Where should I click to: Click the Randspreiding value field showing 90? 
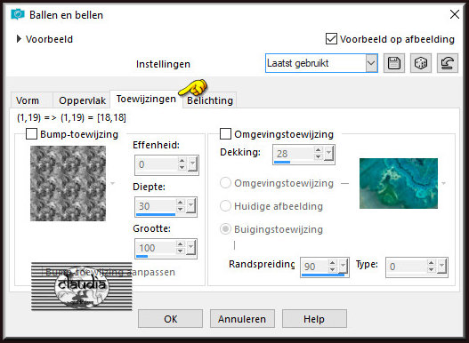point(315,267)
